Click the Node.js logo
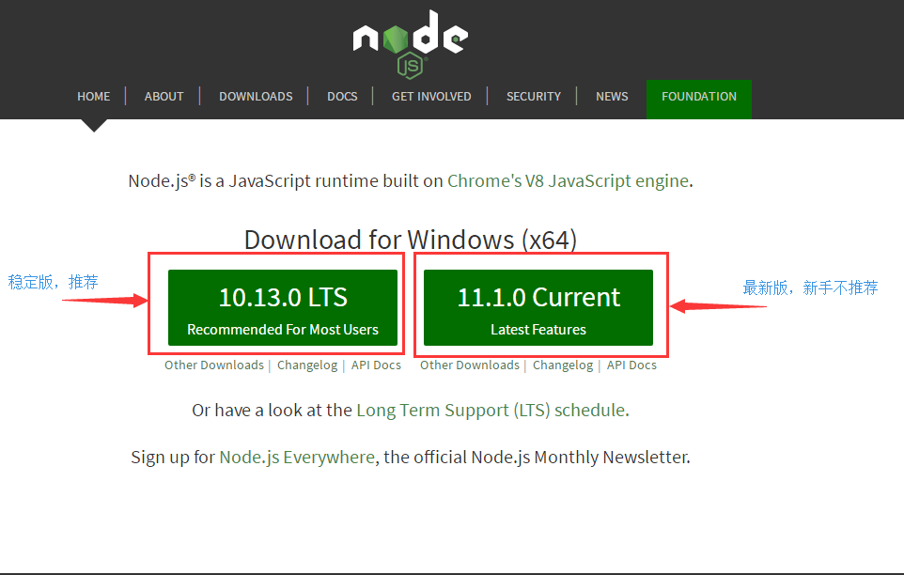904x575 pixels. (410, 44)
